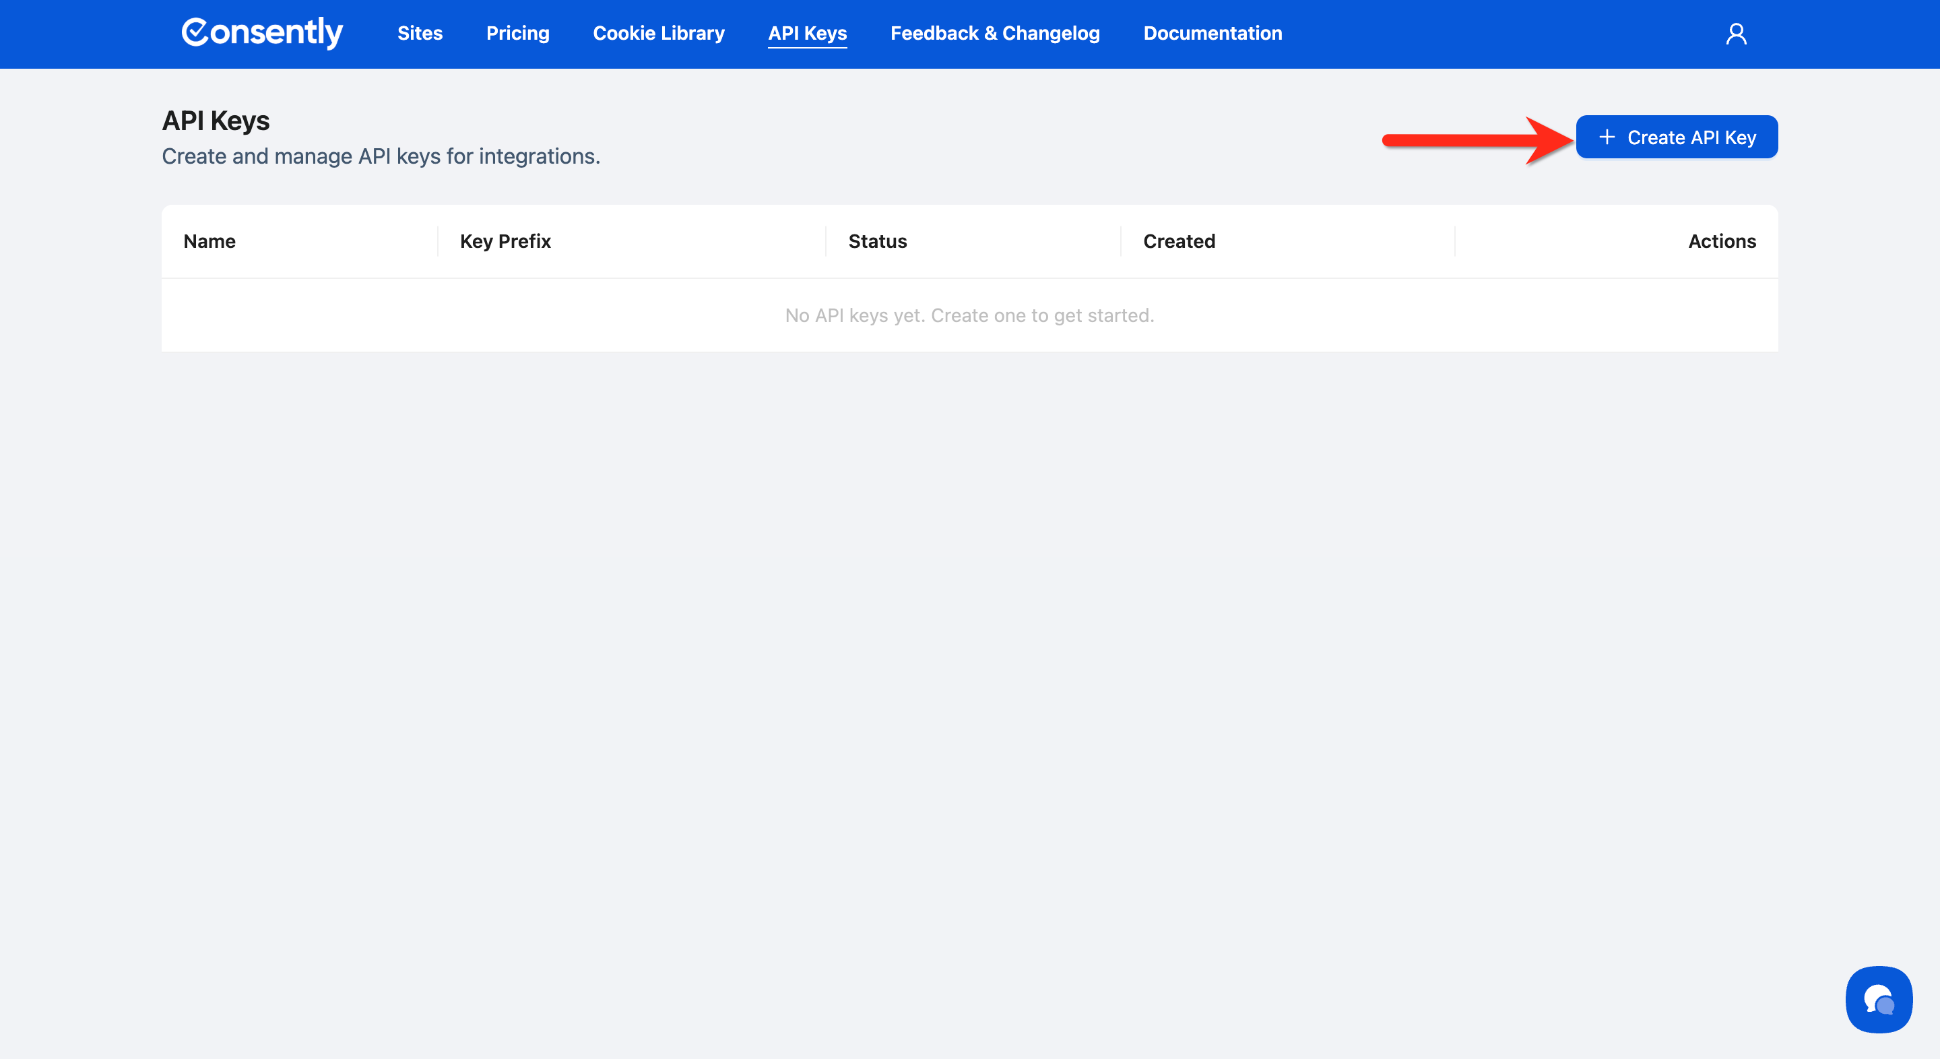
Task: Open the Cookie Library page
Action: point(658,33)
